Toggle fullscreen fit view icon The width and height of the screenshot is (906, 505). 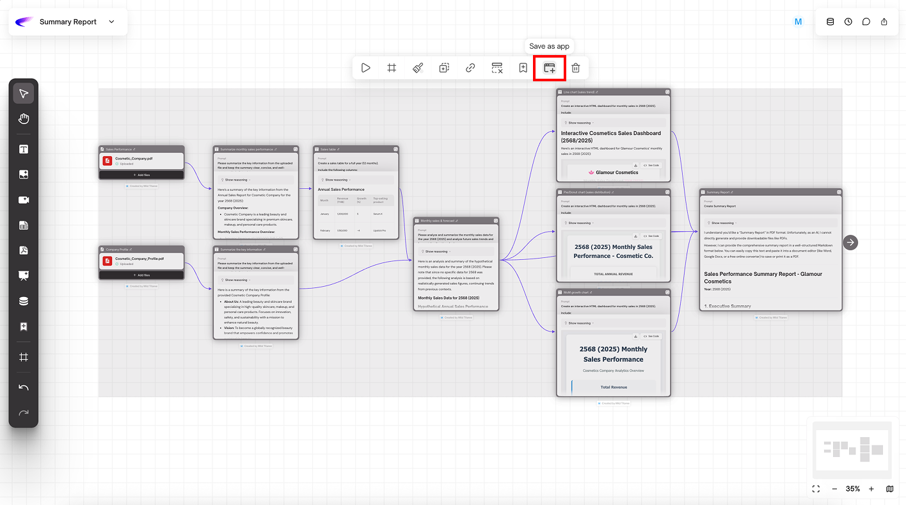coord(816,488)
